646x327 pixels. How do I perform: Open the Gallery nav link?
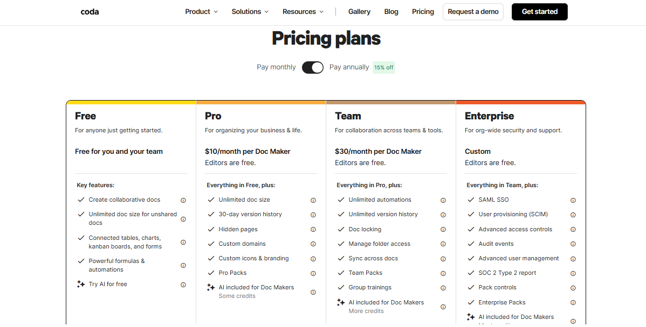[x=359, y=11]
